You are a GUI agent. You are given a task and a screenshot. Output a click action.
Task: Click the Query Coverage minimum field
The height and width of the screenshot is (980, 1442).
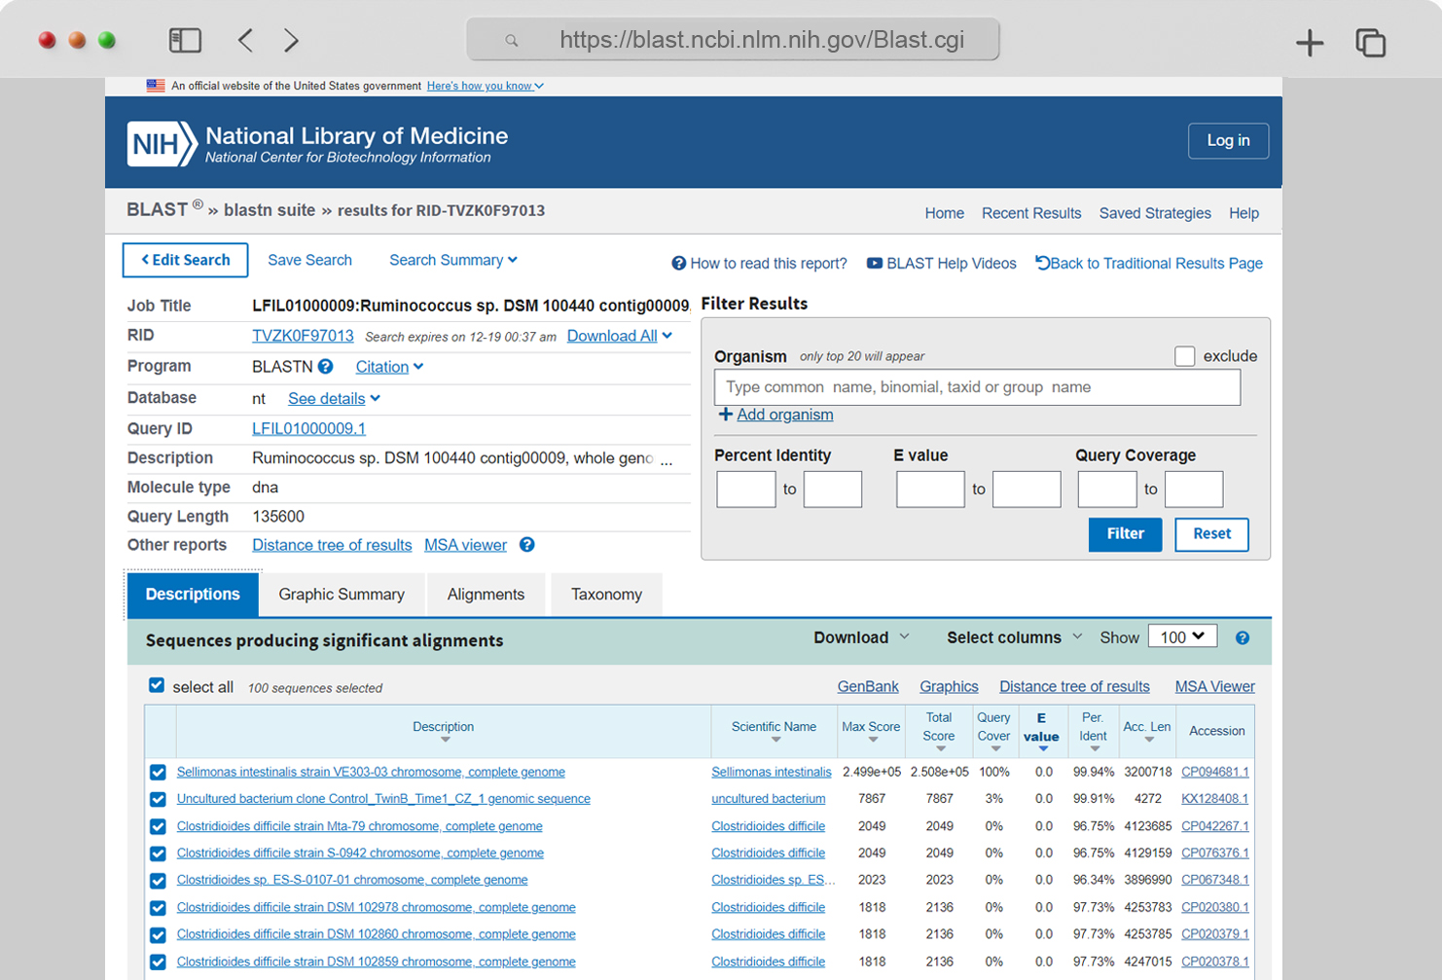(1107, 490)
